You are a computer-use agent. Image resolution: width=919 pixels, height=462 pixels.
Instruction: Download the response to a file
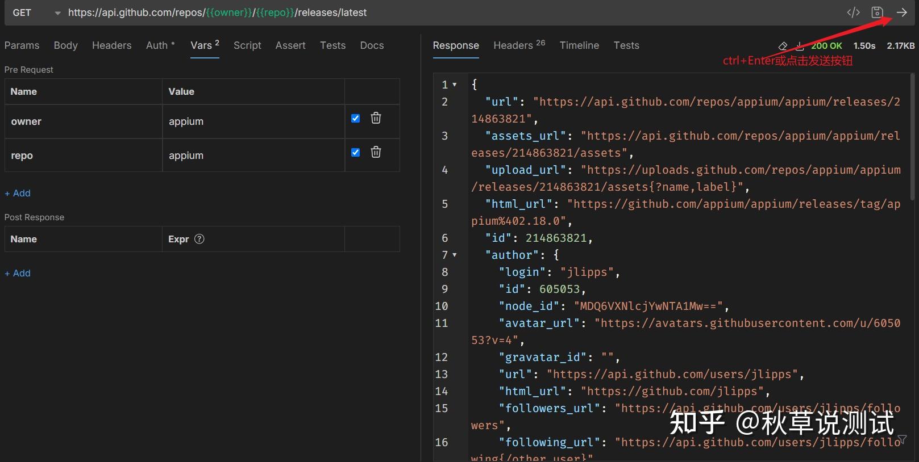[x=800, y=46]
